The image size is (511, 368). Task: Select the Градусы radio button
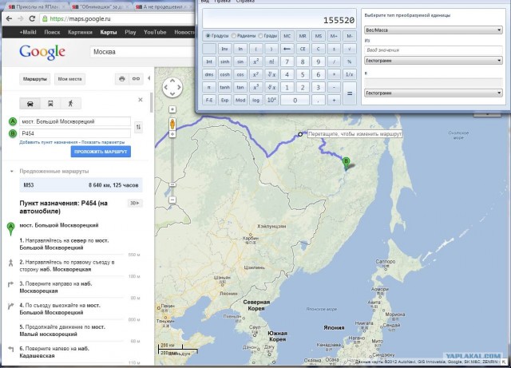[x=208, y=36]
